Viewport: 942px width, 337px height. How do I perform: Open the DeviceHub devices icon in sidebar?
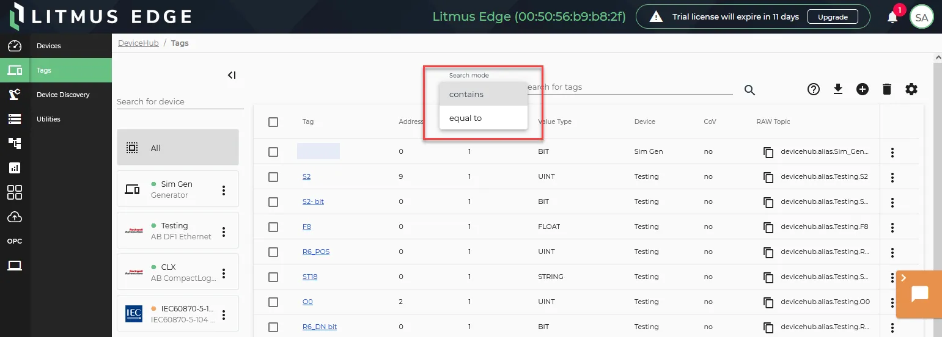coord(15,70)
